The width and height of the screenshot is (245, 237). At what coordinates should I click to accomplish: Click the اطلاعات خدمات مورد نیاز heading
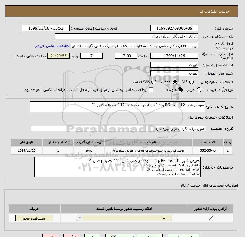pyautogui.click(x=210, y=117)
